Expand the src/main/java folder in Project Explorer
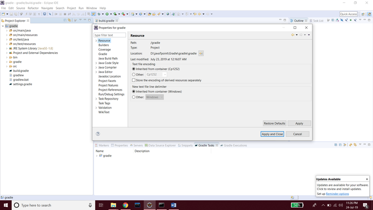Screen dimensions: 373x210 7,31
